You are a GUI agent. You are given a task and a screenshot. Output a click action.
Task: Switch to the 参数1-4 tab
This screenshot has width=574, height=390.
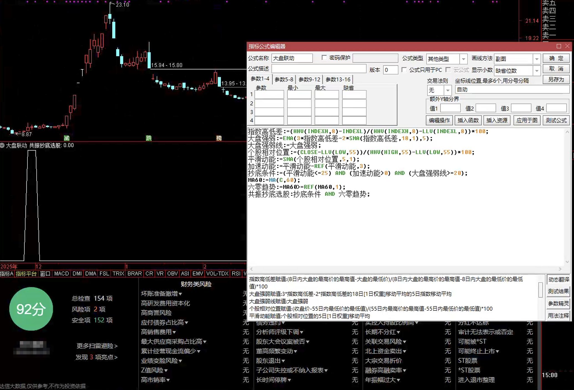[x=260, y=79]
